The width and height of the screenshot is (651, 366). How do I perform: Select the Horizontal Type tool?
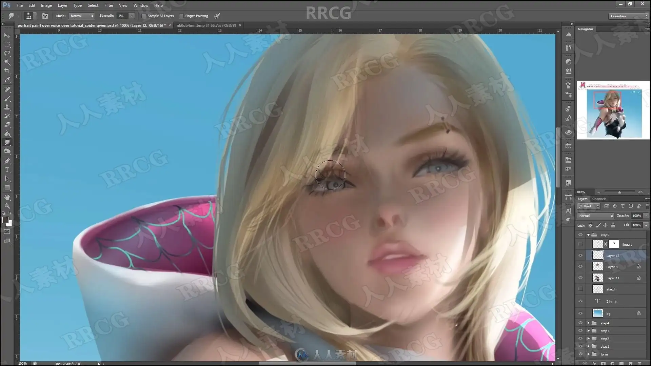7,170
